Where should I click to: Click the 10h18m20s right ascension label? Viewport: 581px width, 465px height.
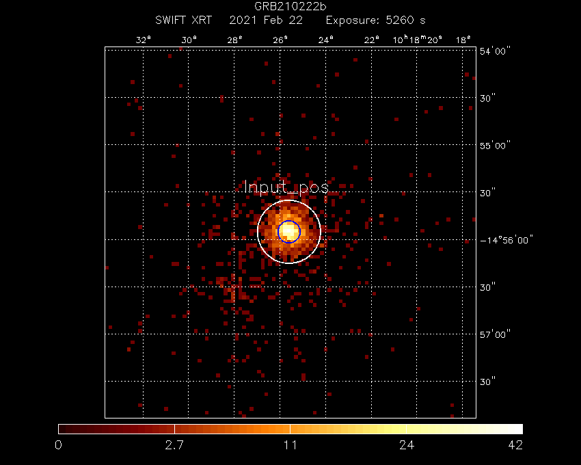pos(417,40)
